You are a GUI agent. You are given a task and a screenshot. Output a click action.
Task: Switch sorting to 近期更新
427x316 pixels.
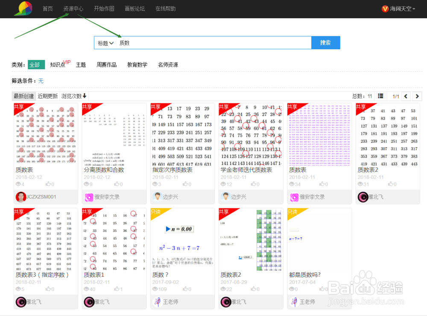tap(47, 96)
